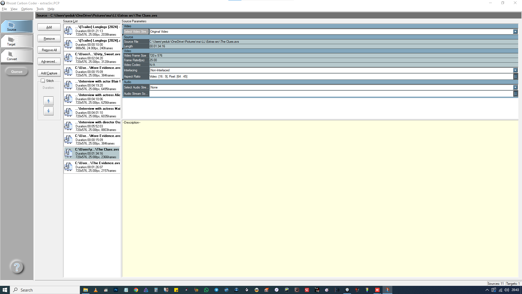Click Video Frame Size 720 x 576

pyautogui.click(x=156, y=56)
